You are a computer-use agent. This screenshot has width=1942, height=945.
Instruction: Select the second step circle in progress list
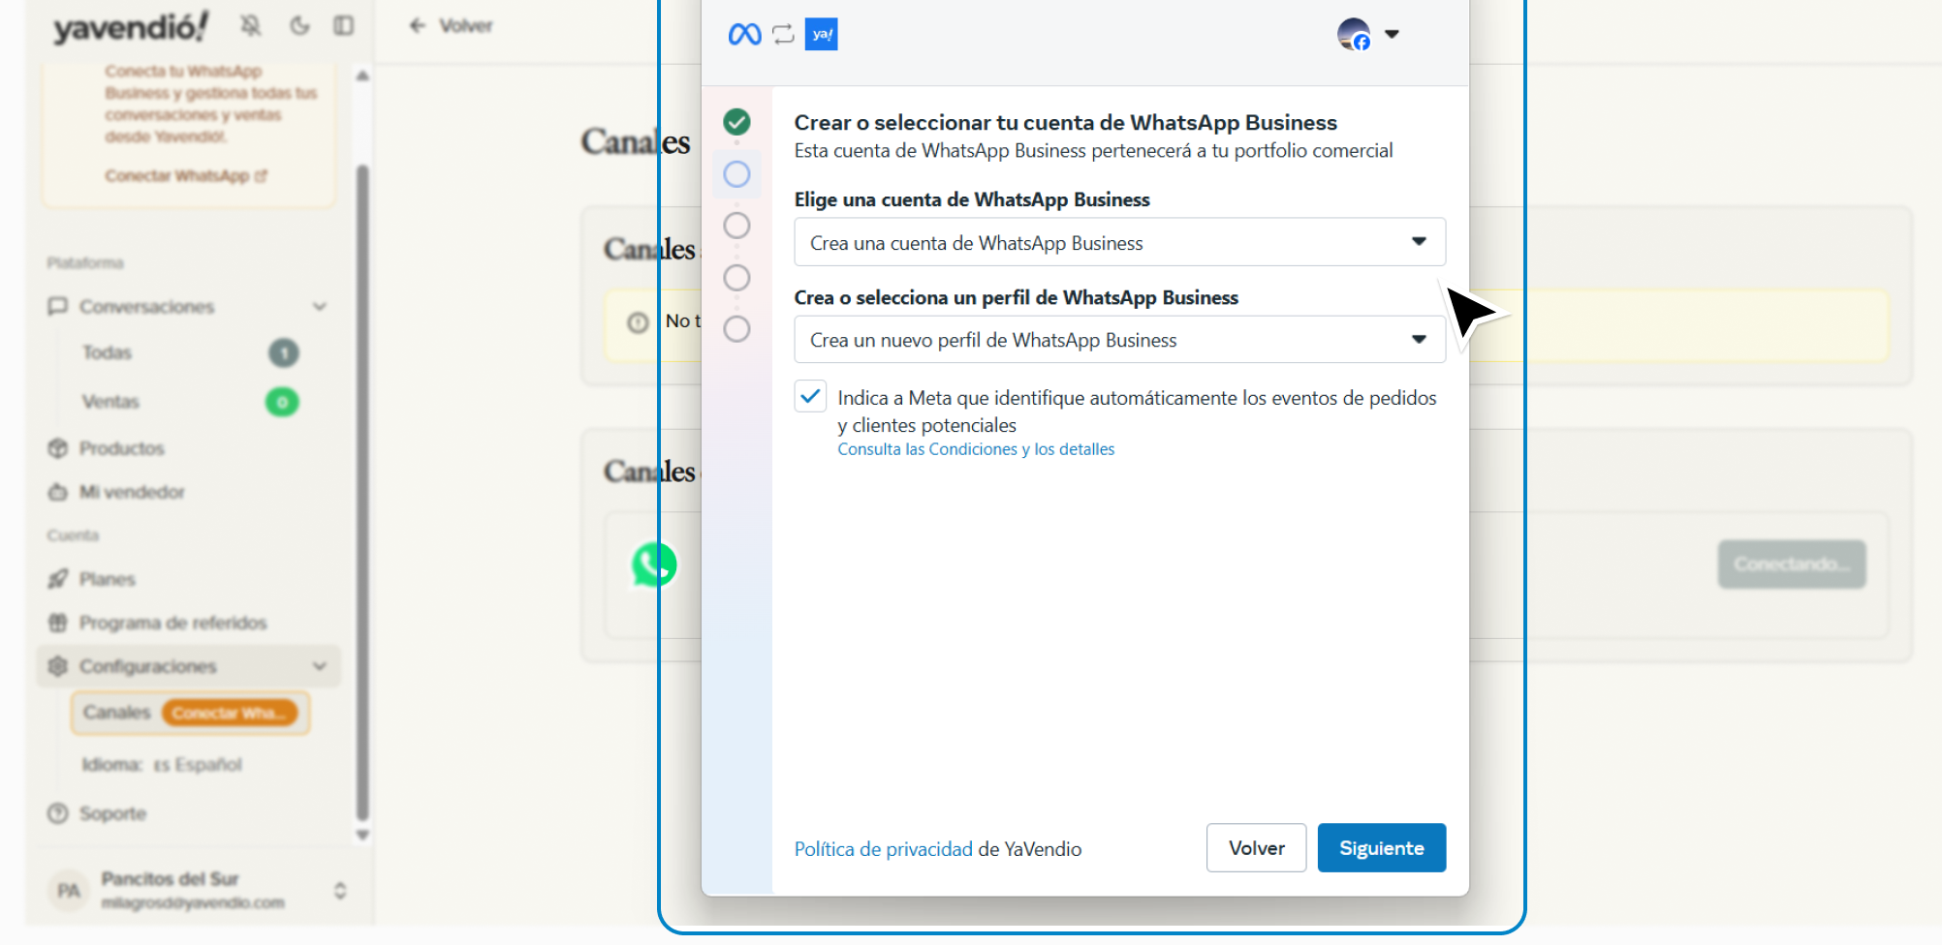[x=736, y=174]
